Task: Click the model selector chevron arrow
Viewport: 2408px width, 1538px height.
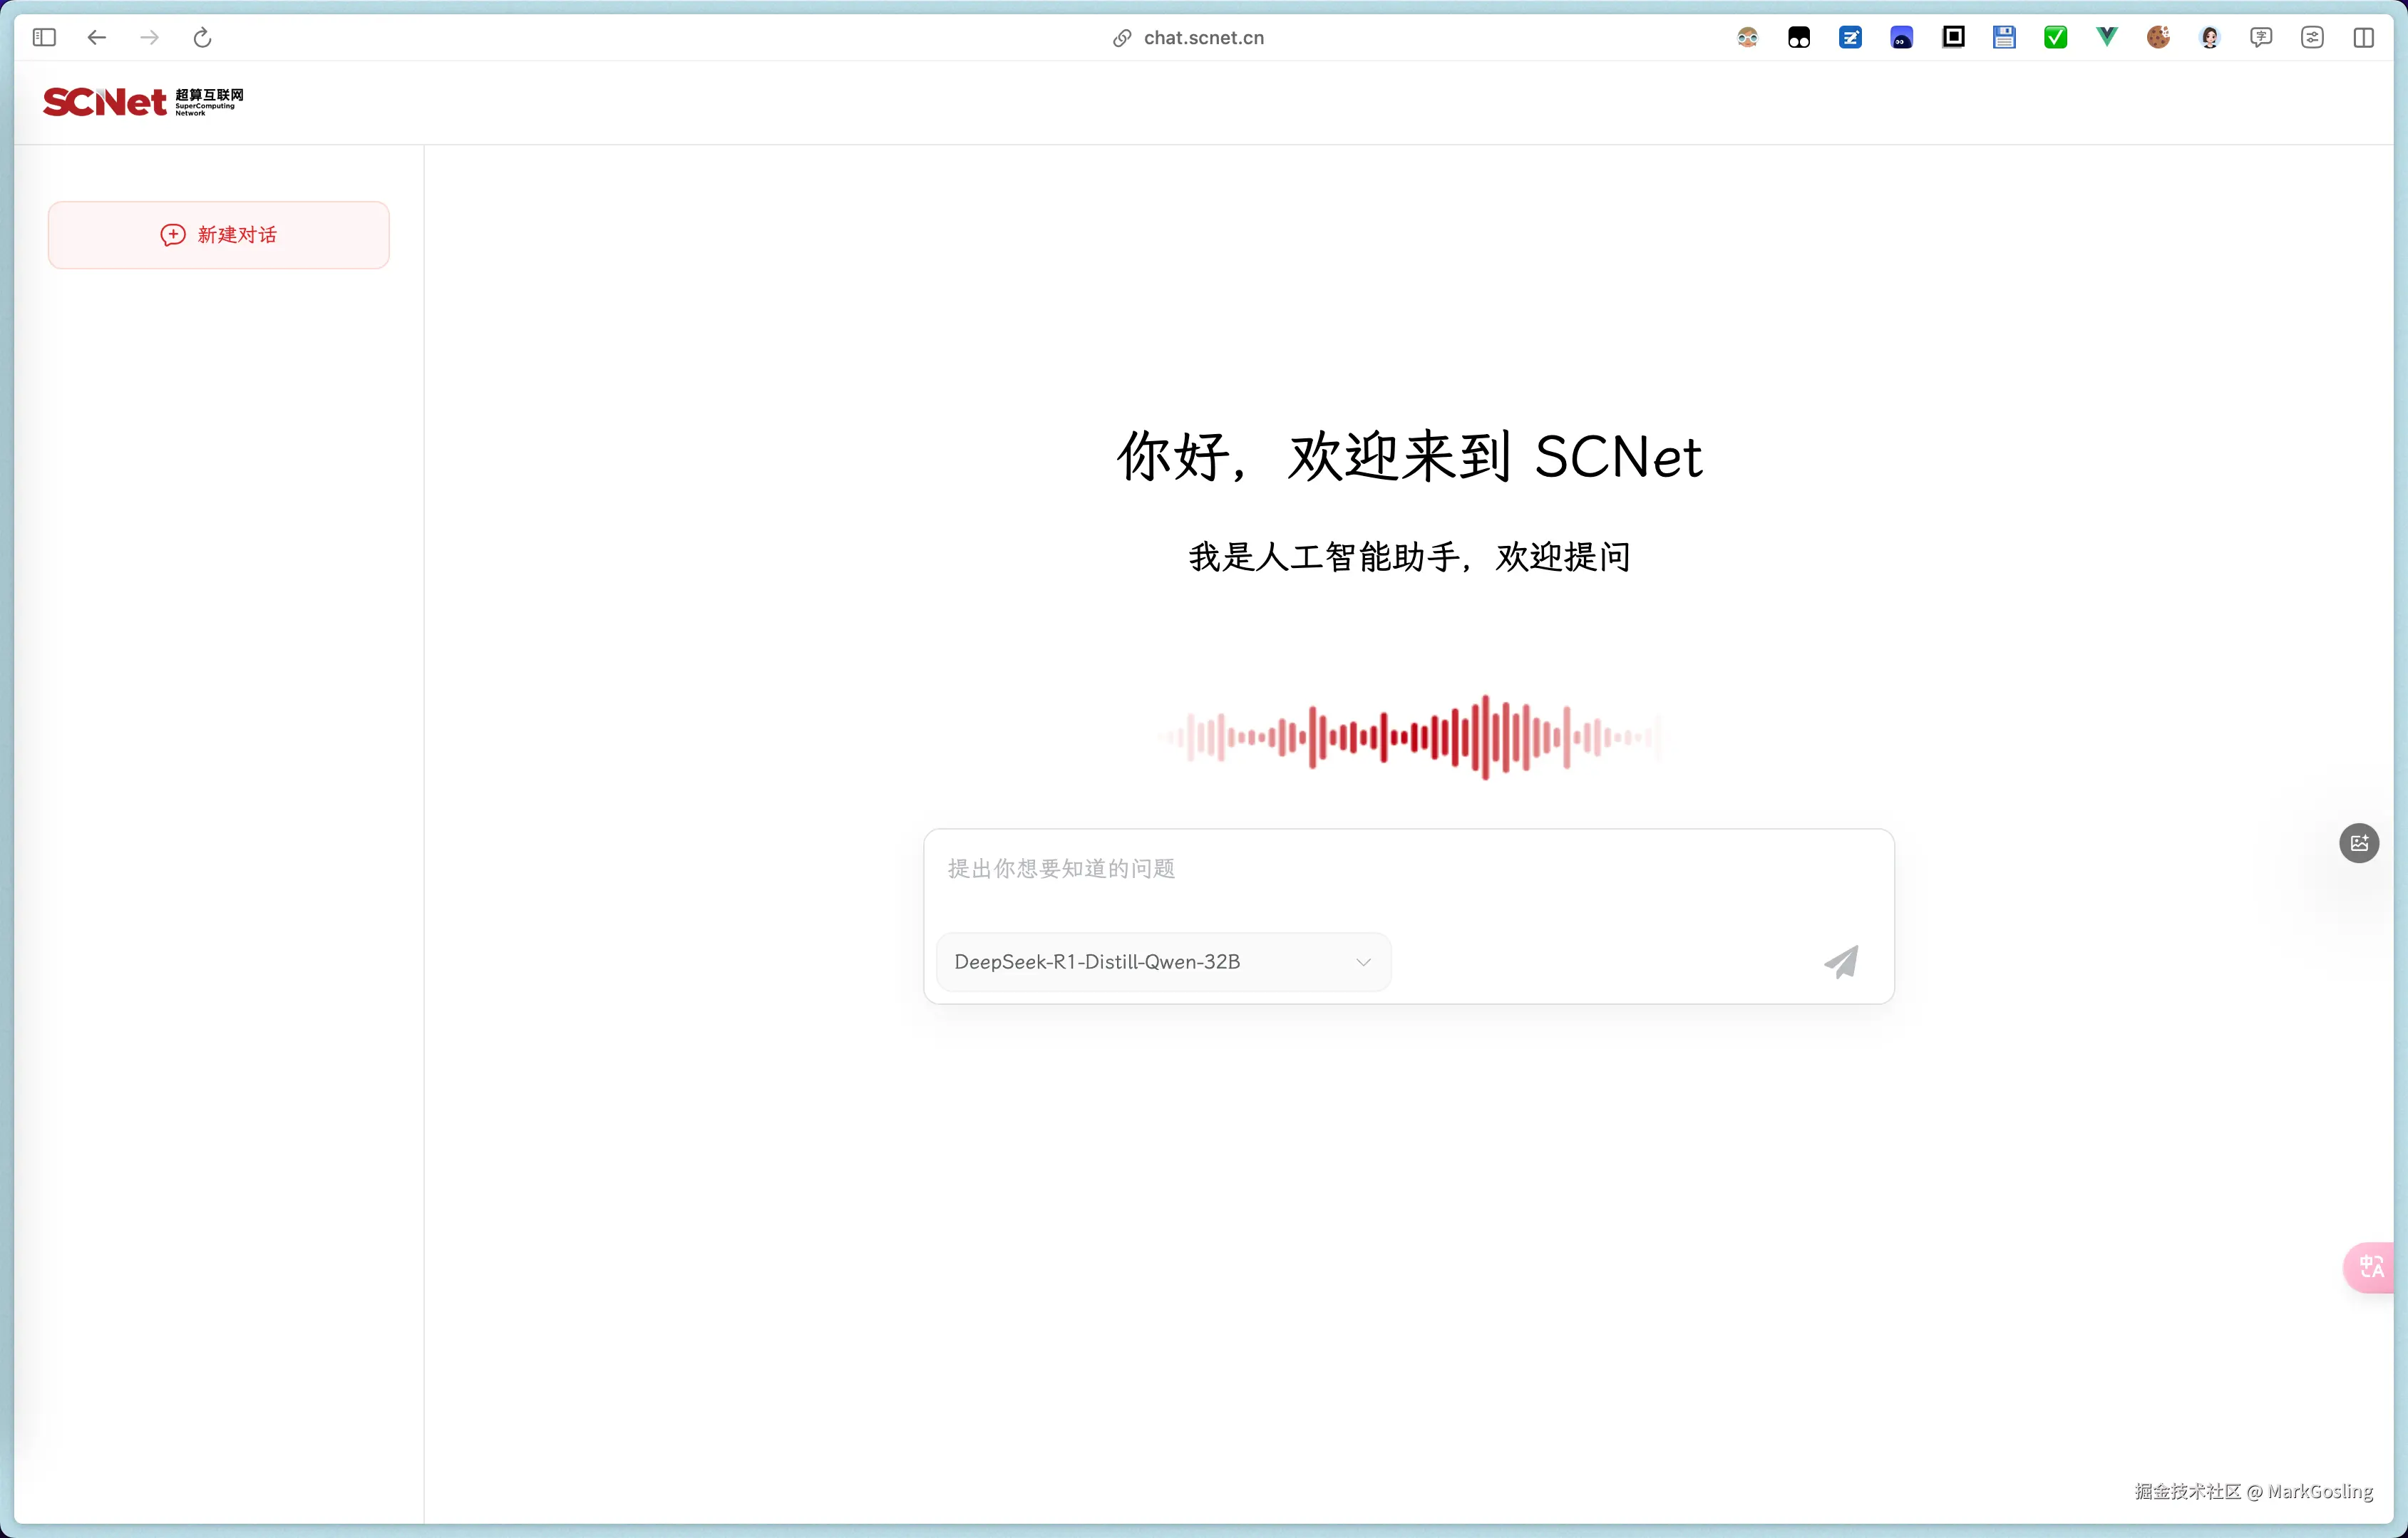Action: click(x=1363, y=962)
